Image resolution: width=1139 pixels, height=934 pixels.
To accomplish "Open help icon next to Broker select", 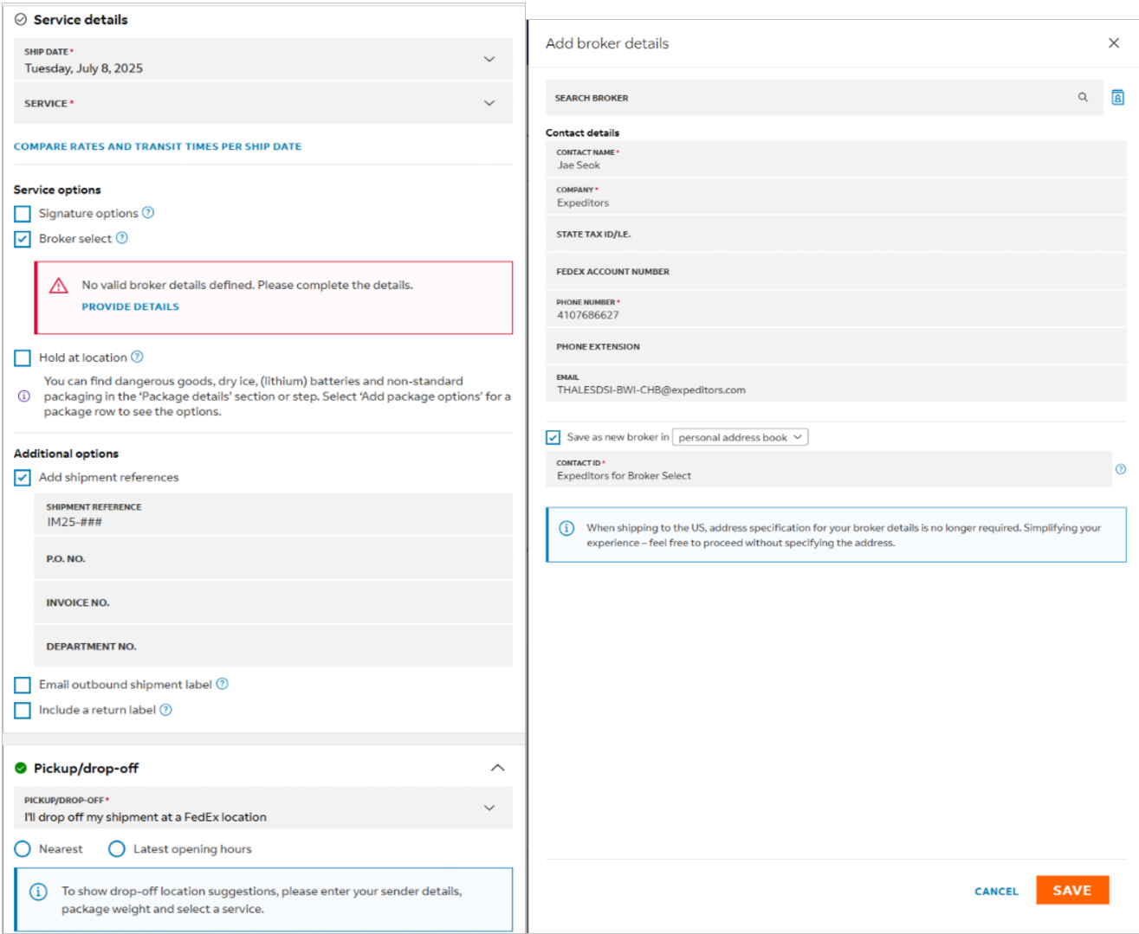I will (x=122, y=238).
